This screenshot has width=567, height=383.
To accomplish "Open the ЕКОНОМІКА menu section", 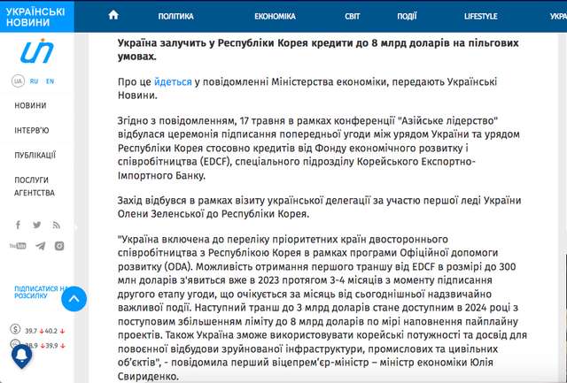I will coord(275,16).
